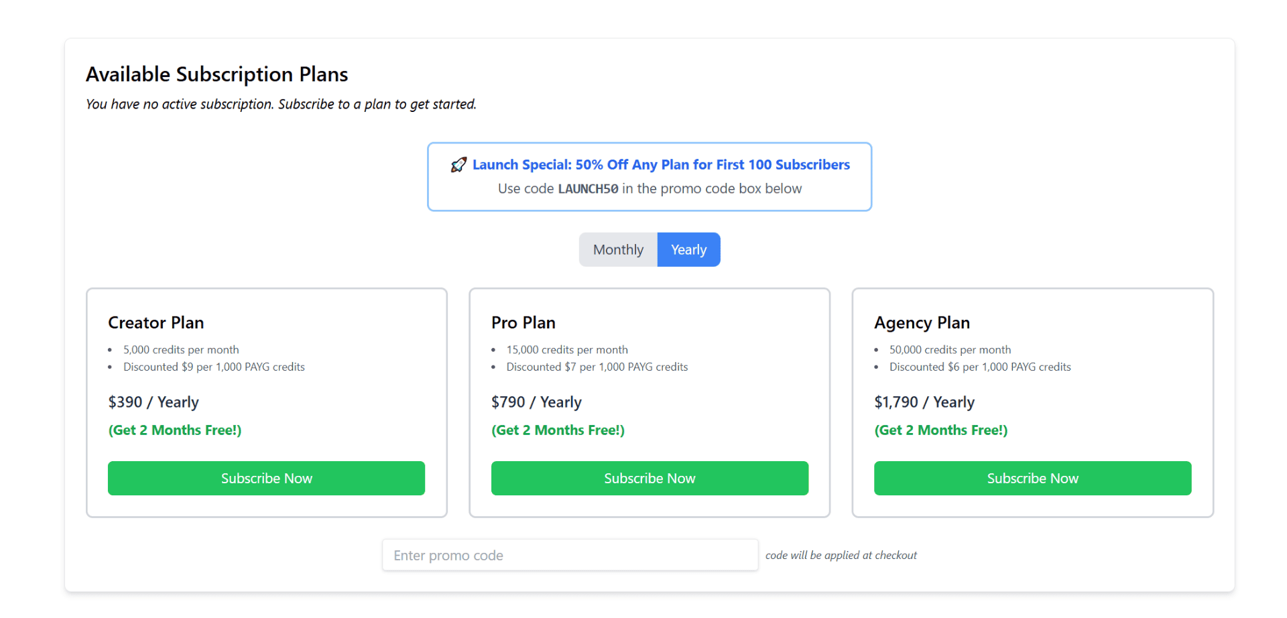Screen dimensions: 1287x618
Task: Focus the Enter promo code field
Action: coord(570,555)
